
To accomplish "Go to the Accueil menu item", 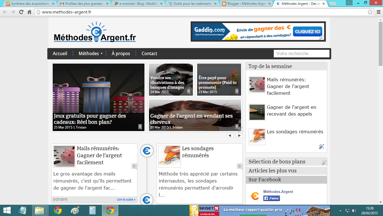I will coord(60,53).
